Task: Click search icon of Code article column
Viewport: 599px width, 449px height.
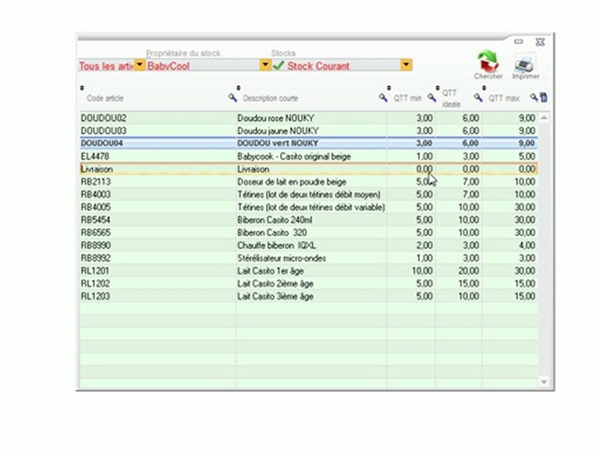Action: point(232,97)
